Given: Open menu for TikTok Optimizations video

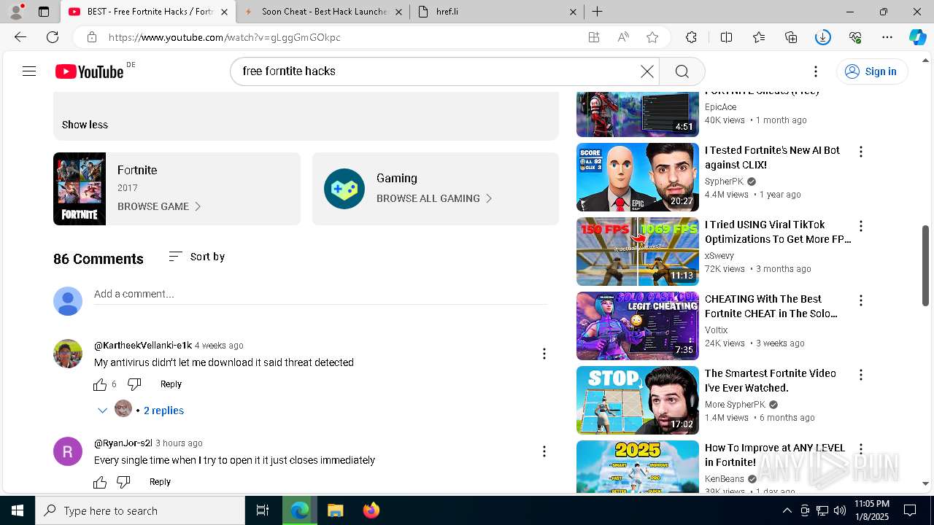Looking at the screenshot, I should point(861,226).
